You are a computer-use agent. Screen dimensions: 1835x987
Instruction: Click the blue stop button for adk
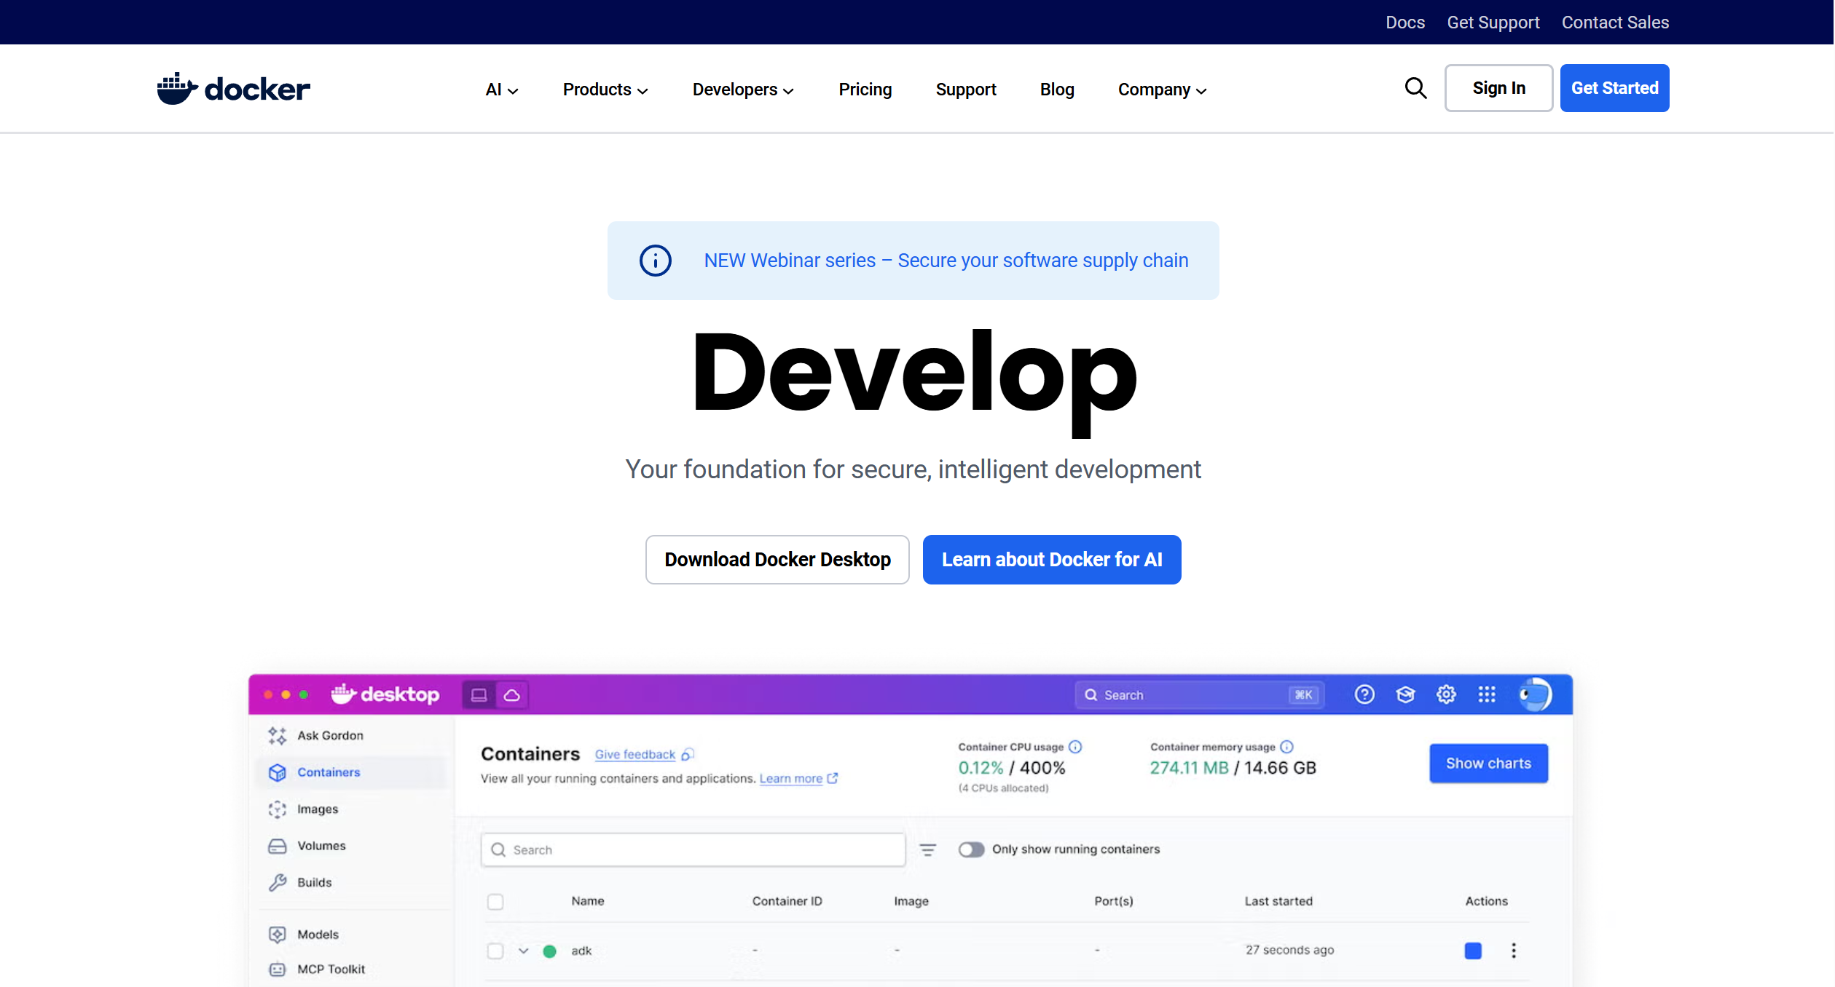(1473, 951)
